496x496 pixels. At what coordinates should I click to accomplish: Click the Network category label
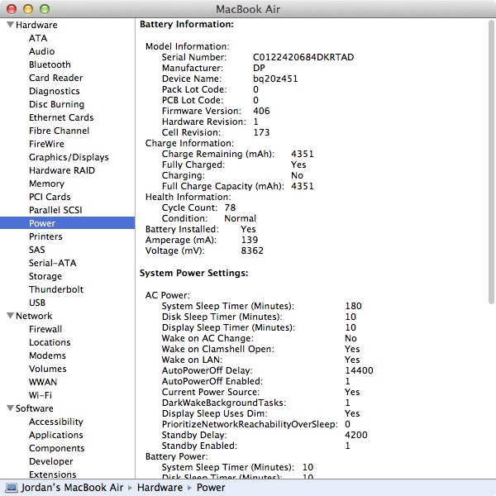click(34, 316)
